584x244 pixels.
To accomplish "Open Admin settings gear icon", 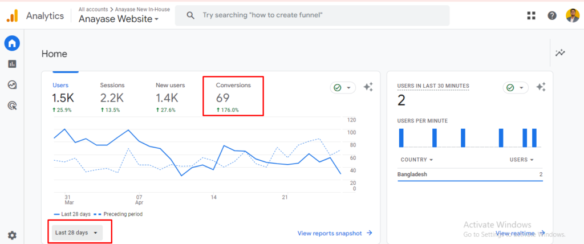I will point(12,235).
